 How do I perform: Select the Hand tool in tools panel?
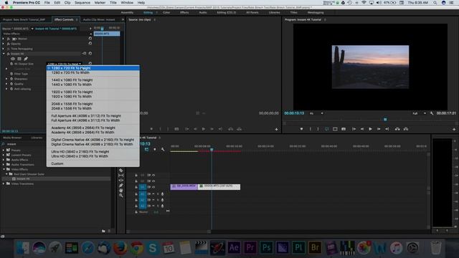[x=121, y=191]
